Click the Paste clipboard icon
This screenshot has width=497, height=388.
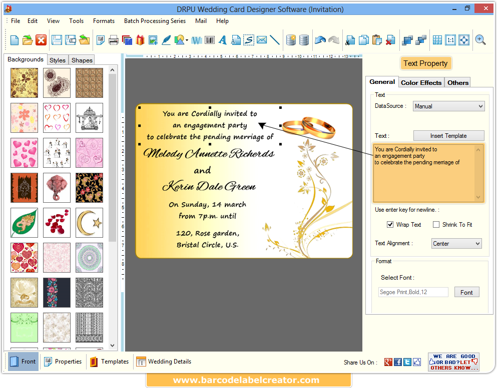[x=377, y=40]
